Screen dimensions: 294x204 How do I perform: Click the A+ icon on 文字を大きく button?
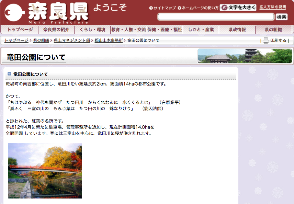coord(224,8)
